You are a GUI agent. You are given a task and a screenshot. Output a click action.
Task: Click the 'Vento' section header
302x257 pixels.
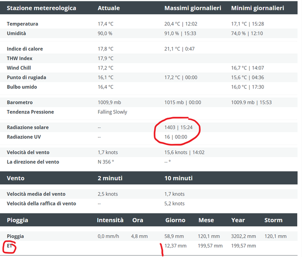(x=16, y=178)
